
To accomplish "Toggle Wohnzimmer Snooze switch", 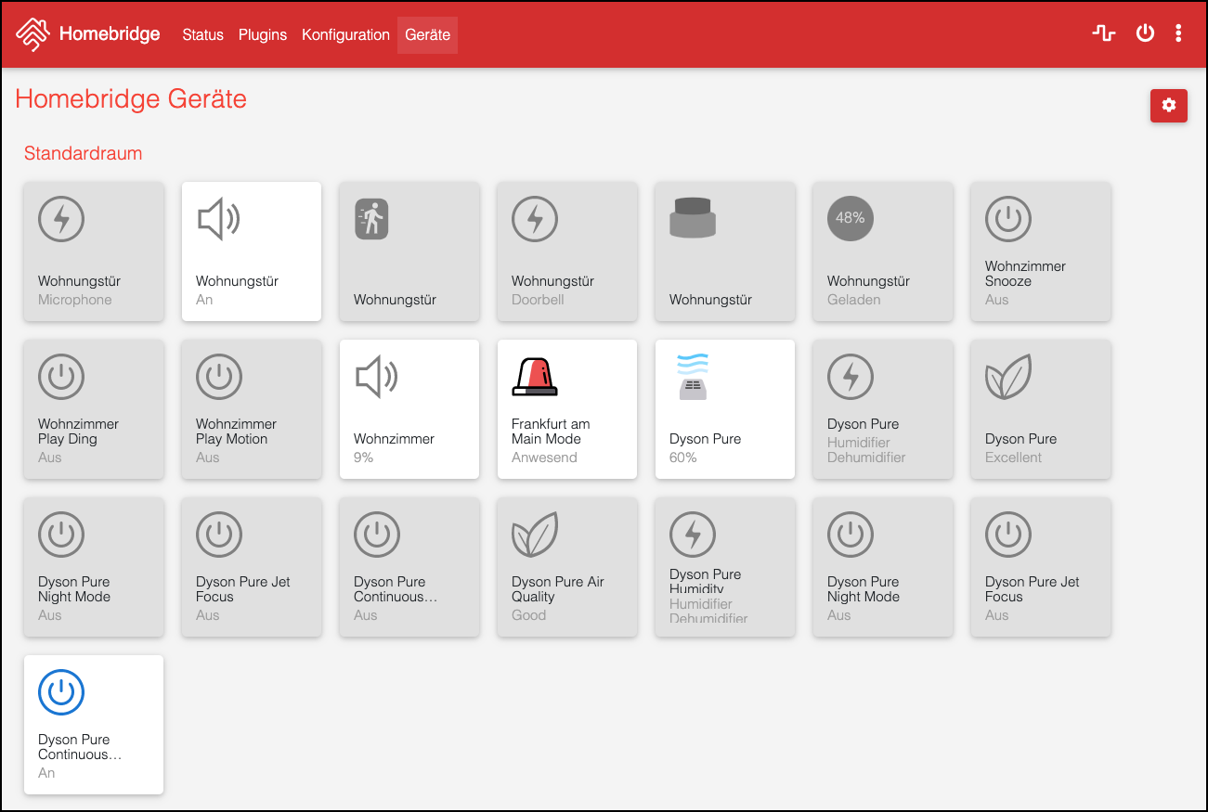I will [x=1040, y=251].
